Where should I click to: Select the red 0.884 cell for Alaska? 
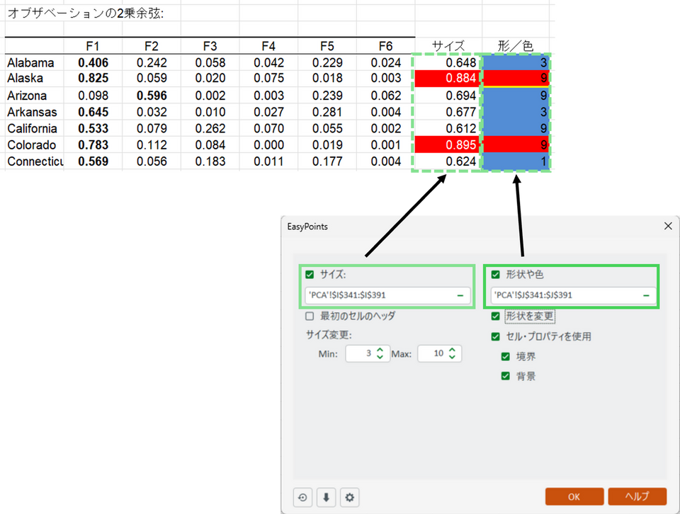click(x=446, y=79)
